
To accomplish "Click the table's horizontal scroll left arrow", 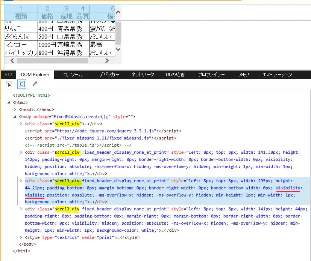I will point(12,60).
